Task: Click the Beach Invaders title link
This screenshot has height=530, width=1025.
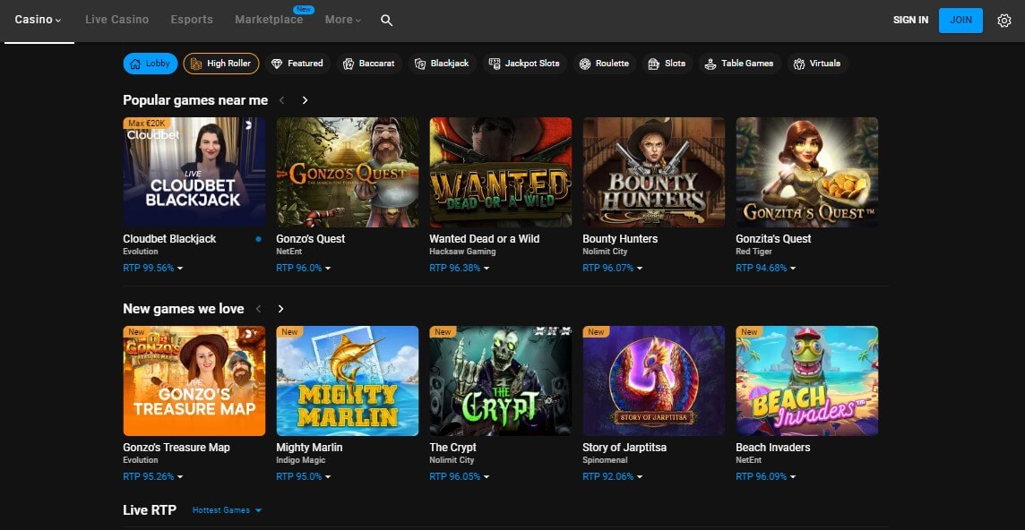Action: [x=772, y=448]
